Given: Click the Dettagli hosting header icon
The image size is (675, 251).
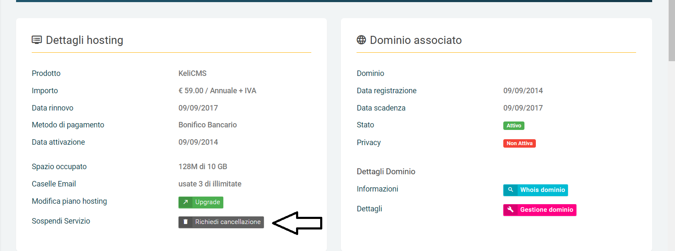Looking at the screenshot, I should (37, 40).
